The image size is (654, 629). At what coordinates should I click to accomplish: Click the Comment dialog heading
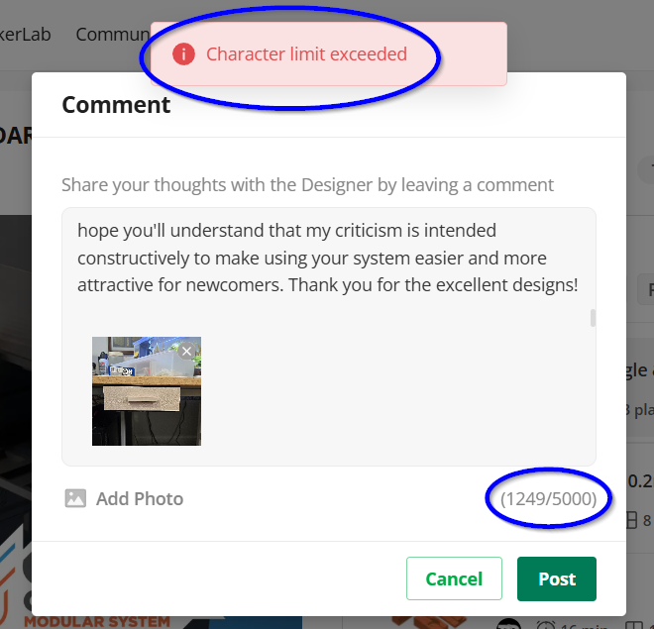coord(116,105)
